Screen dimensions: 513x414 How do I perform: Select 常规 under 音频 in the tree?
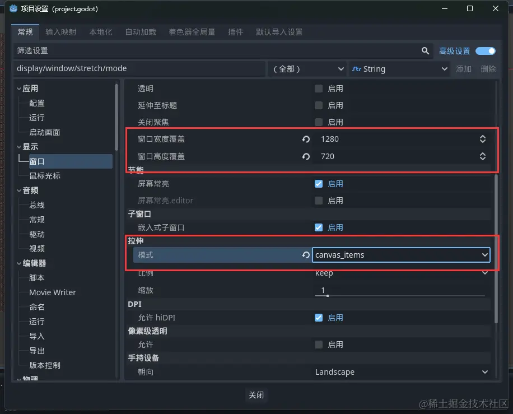(36, 220)
